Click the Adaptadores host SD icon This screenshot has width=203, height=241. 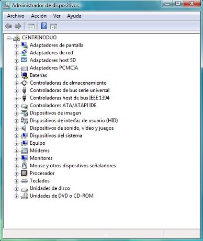pos(24,60)
